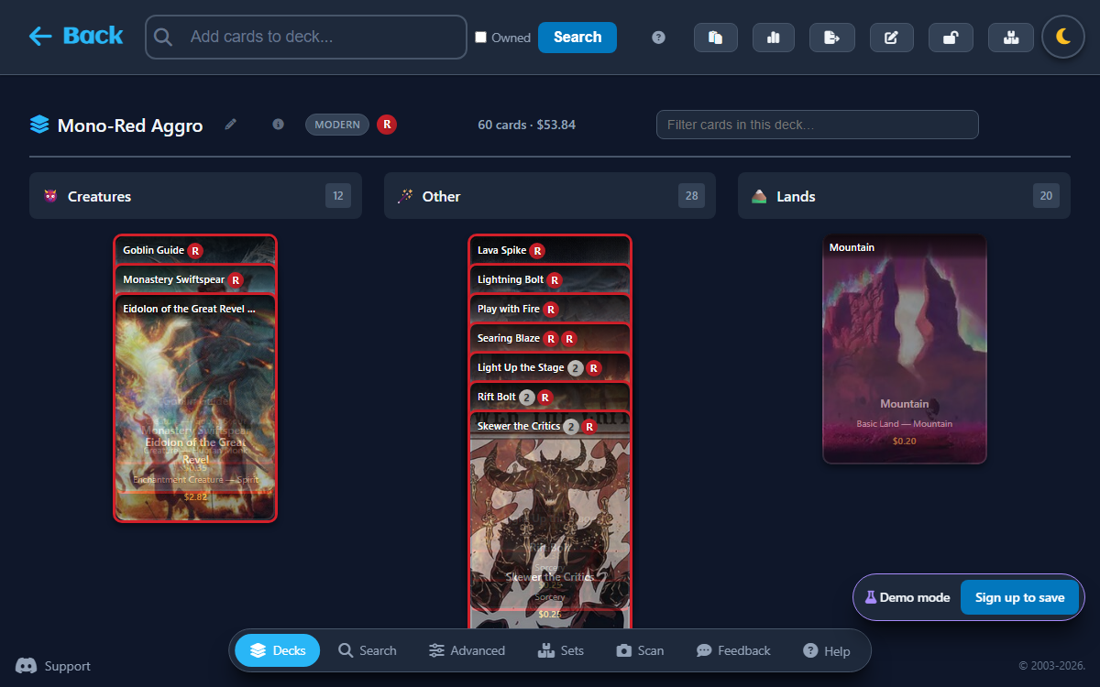Open the Sets tab in bottom navigation

tap(560, 650)
